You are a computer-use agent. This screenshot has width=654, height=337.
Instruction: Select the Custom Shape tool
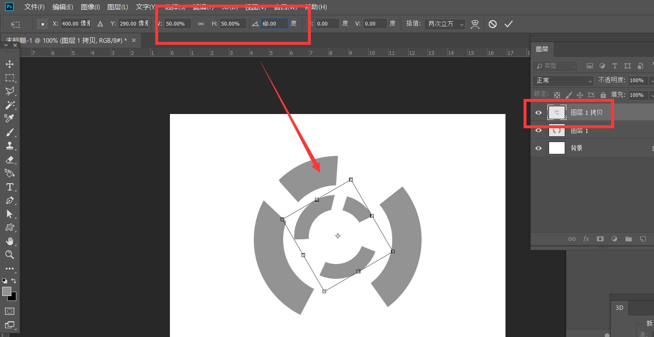pos(10,228)
